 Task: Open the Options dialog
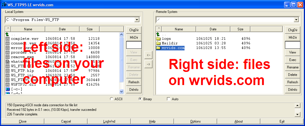click(x=195, y=121)
